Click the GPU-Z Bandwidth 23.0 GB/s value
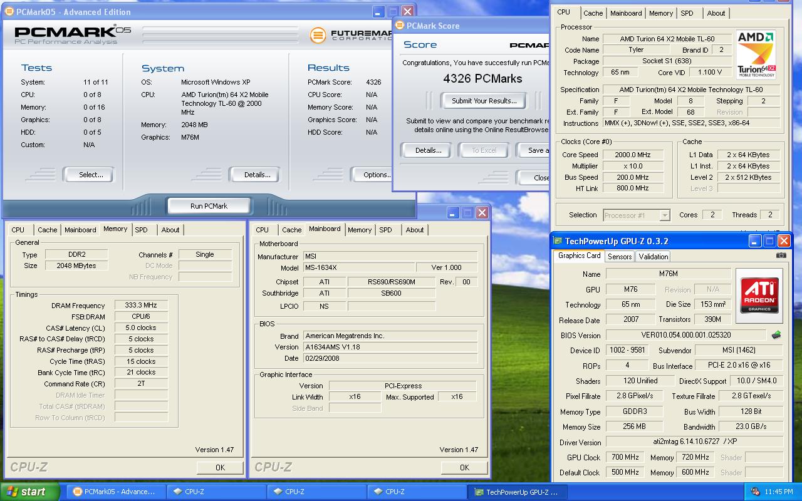 [x=751, y=426]
